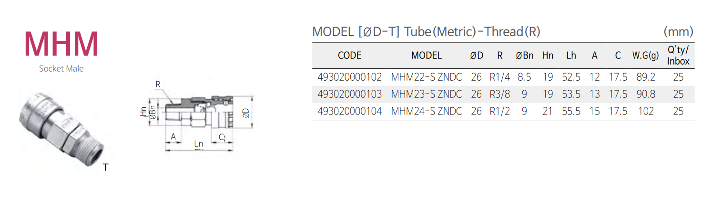
Task: Click the MODEL column header
Action: pyautogui.click(x=426, y=56)
